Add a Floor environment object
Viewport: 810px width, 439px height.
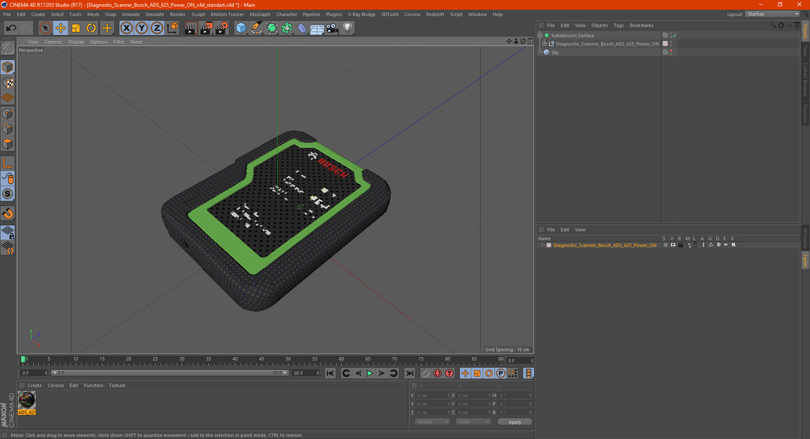click(317, 28)
